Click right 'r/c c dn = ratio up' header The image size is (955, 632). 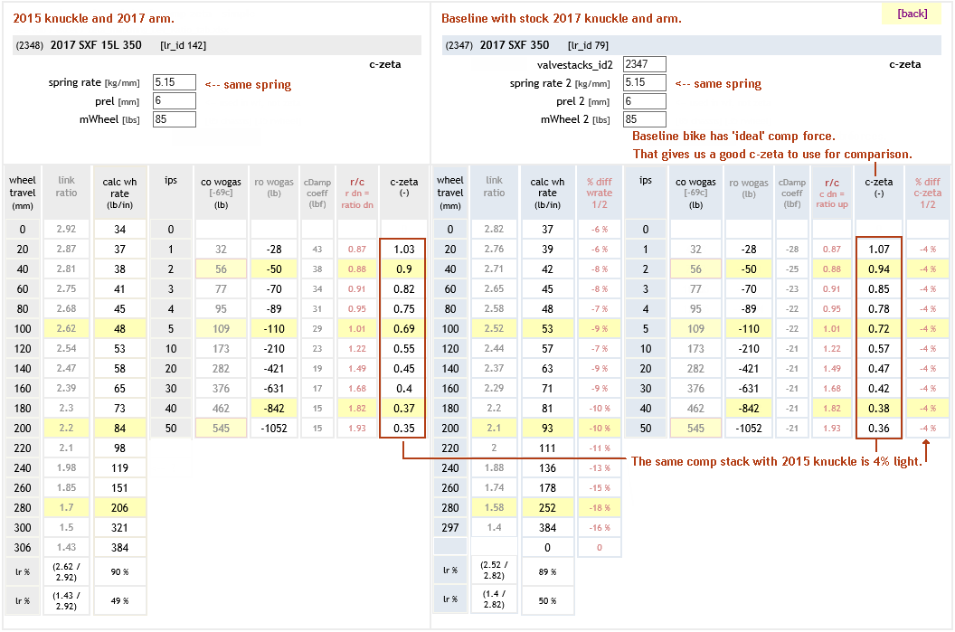coord(832,193)
